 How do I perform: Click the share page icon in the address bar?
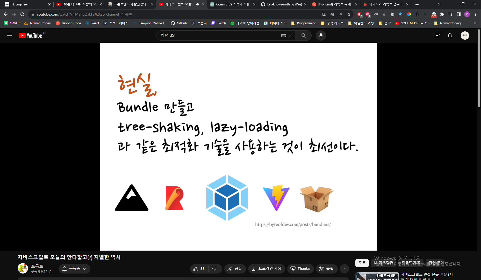(x=341, y=14)
